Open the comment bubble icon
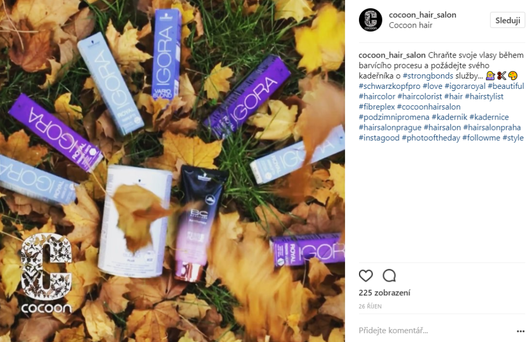532x342 pixels. coord(389,275)
